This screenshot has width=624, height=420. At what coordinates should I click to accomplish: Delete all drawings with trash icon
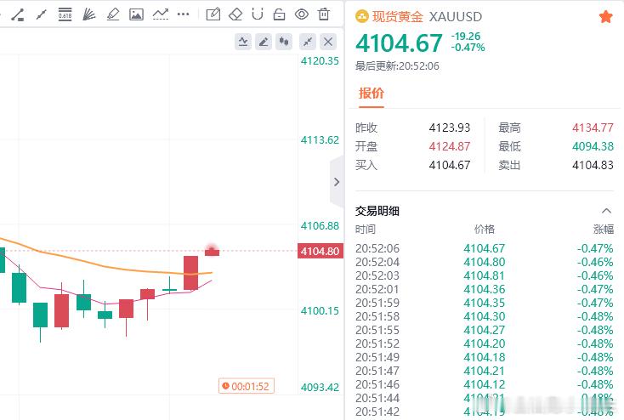[324, 14]
